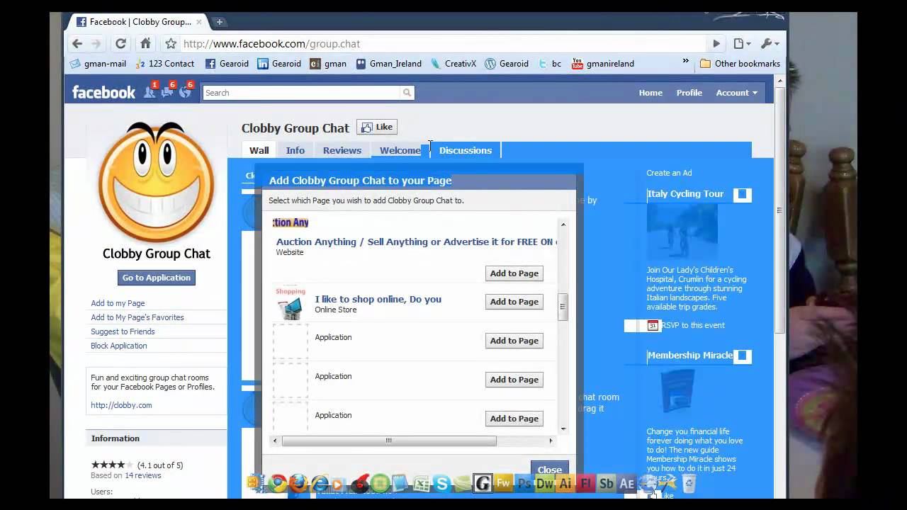Click the Create an Ad link

click(669, 173)
